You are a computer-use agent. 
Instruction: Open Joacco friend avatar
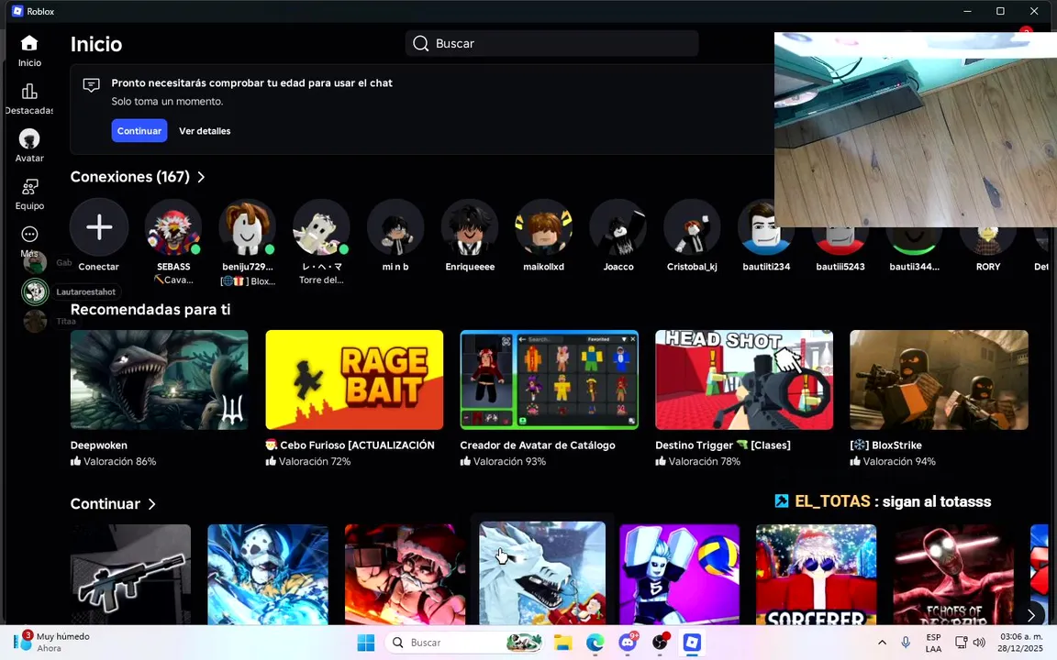(618, 227)
